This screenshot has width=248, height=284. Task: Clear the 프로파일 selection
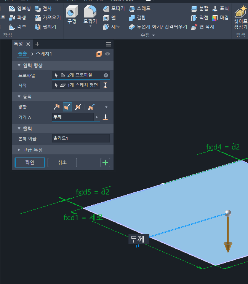point(106,75)
